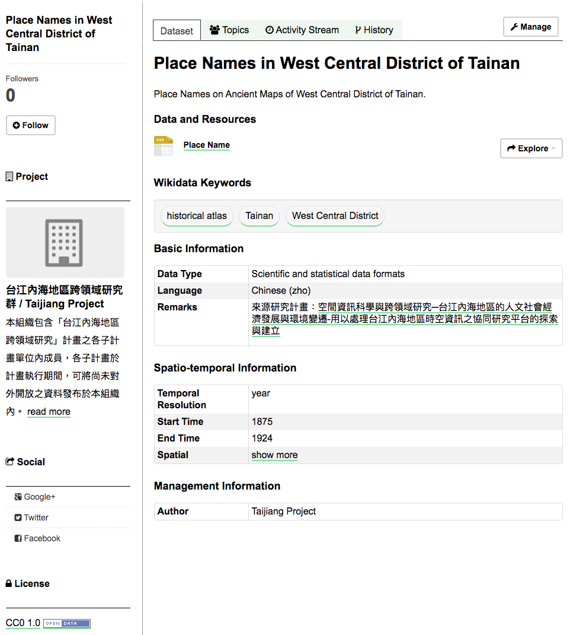
Task: Click the Start Time value 1875
Action: [262, 421]
